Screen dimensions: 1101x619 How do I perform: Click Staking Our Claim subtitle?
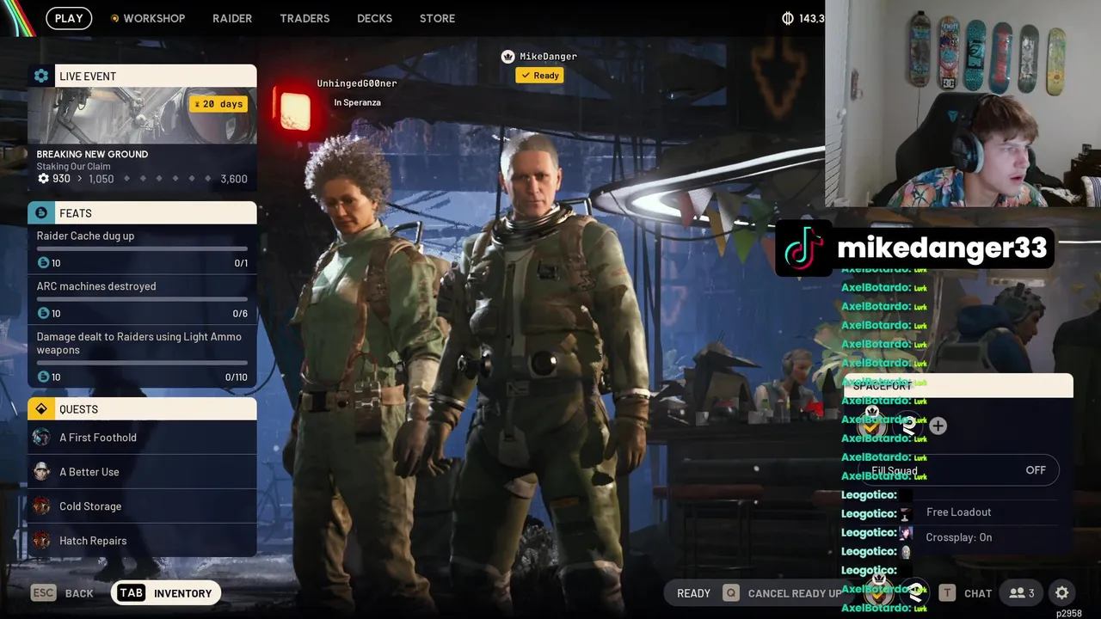point(73,167)
